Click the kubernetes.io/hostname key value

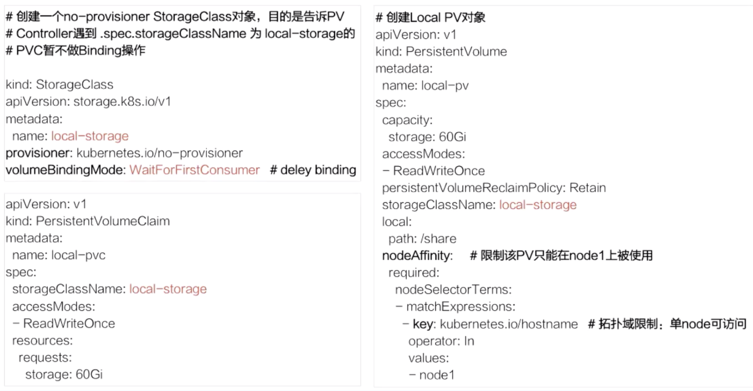point(509,324)
